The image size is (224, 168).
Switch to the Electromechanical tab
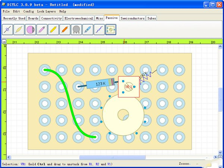(x=79, y=18)
